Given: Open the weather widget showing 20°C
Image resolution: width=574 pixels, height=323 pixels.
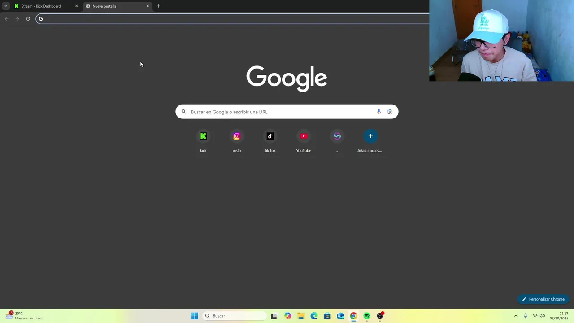Looking at the screenshot, I should (x=25, y=316).
